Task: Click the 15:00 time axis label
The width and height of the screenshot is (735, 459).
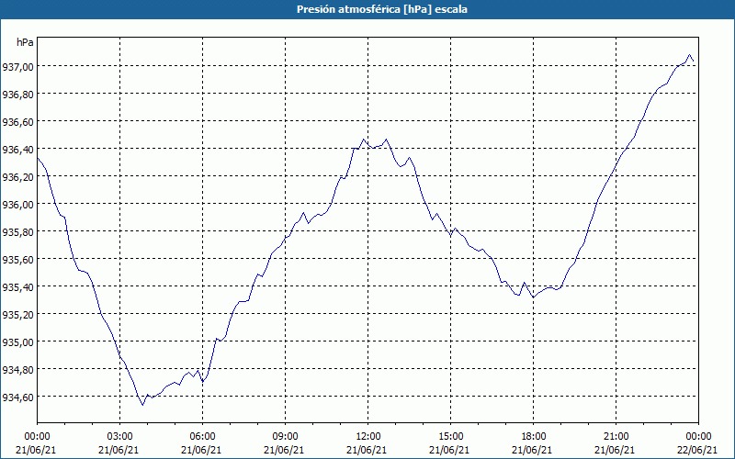Action: point(450,437)
